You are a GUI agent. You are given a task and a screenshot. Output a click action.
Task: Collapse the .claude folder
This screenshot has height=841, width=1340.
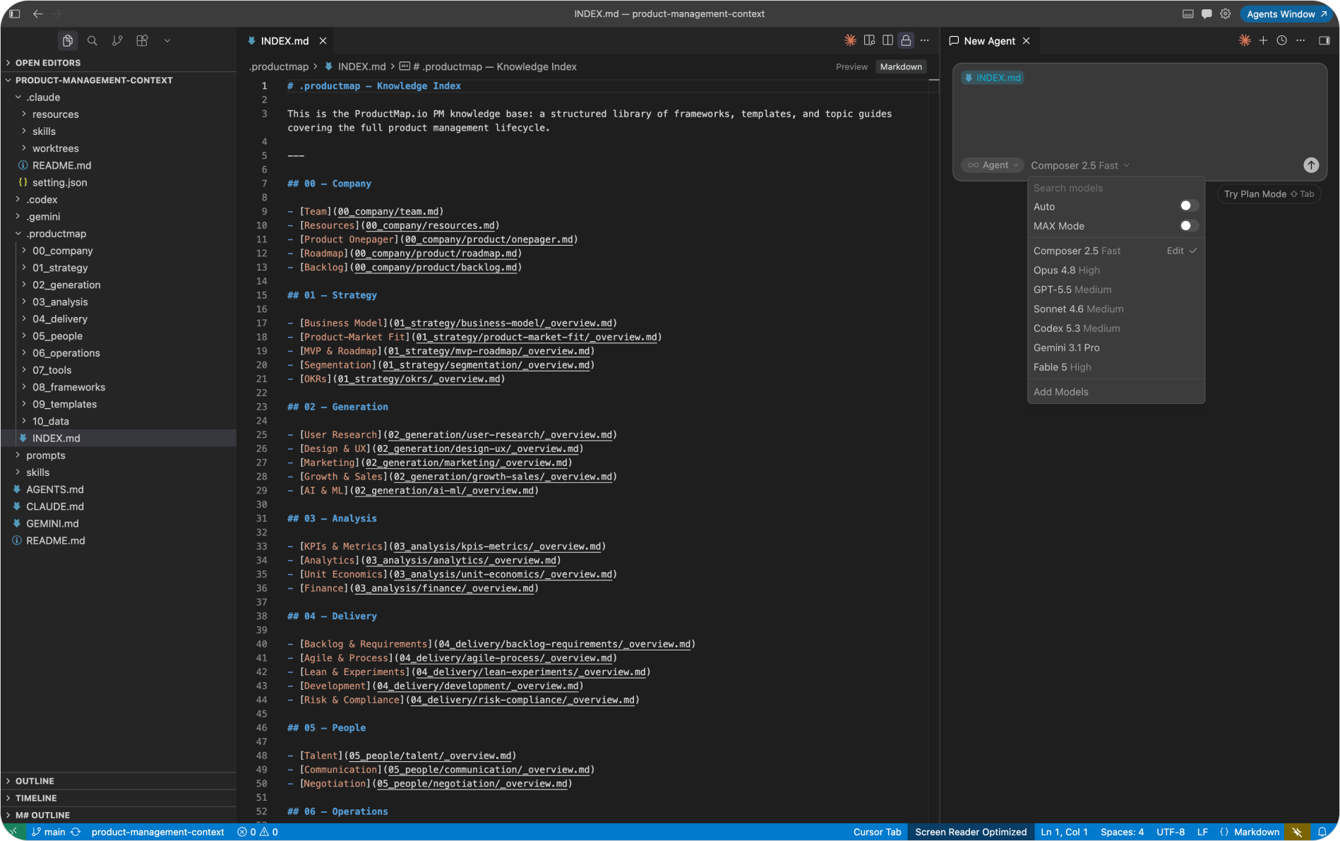tap(118, 97)
